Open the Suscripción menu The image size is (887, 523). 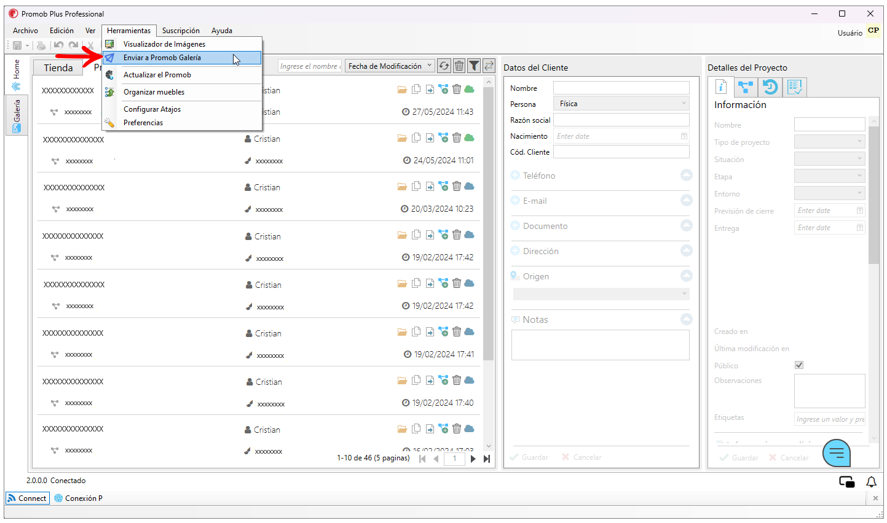coord(181,31)
